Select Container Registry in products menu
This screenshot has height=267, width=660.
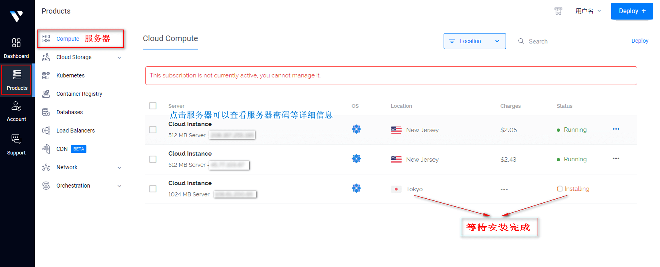point(79,94)
